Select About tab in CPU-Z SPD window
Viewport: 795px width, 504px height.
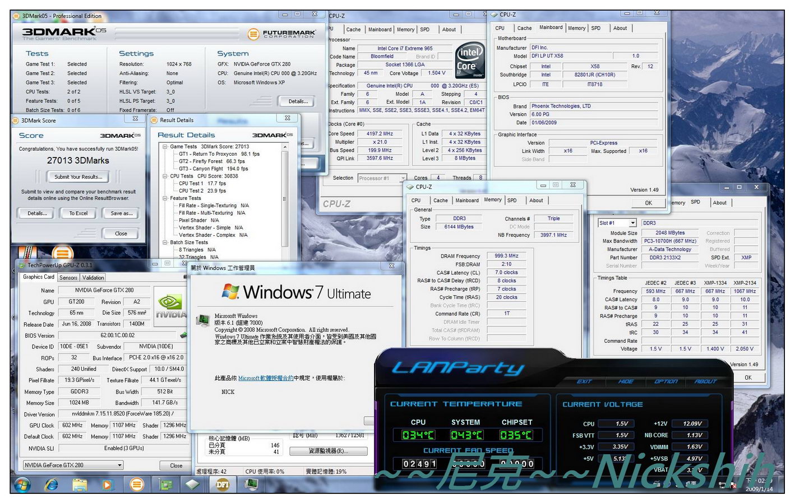720,203
